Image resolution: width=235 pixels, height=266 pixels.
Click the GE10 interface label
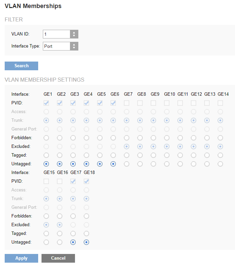169,94
